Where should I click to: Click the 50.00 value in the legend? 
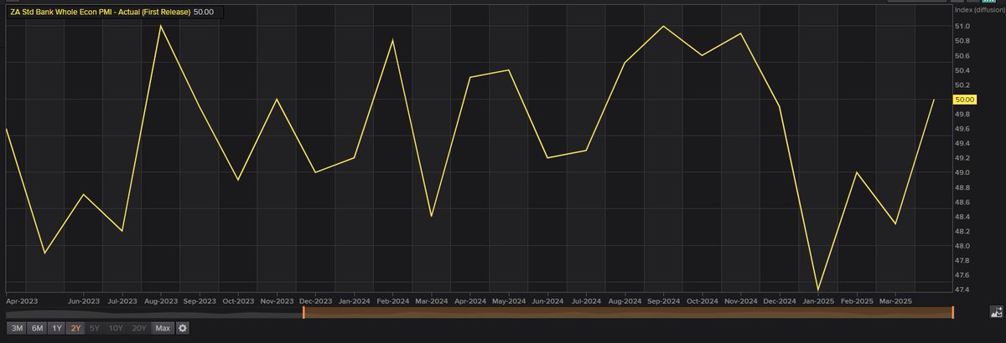204,13
